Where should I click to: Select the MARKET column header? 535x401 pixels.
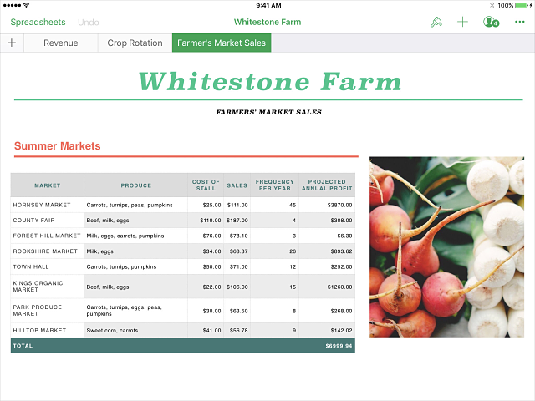coord(48,185)
